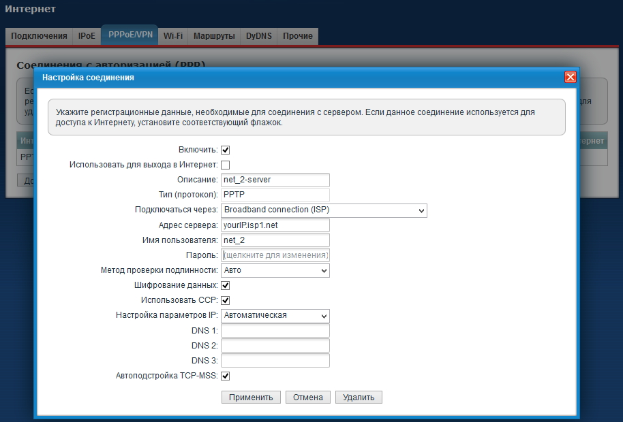Toggle the Включить checkbox
623x422 pixels.
226,150
